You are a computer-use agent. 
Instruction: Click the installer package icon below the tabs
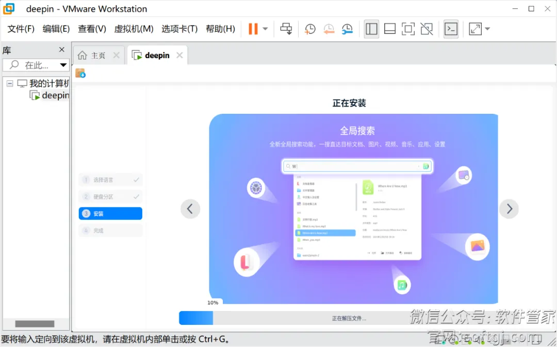(x=80, y=73)
